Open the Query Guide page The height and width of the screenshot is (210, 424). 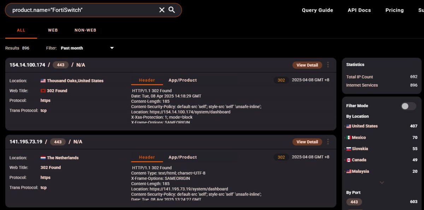pos(317,10)
